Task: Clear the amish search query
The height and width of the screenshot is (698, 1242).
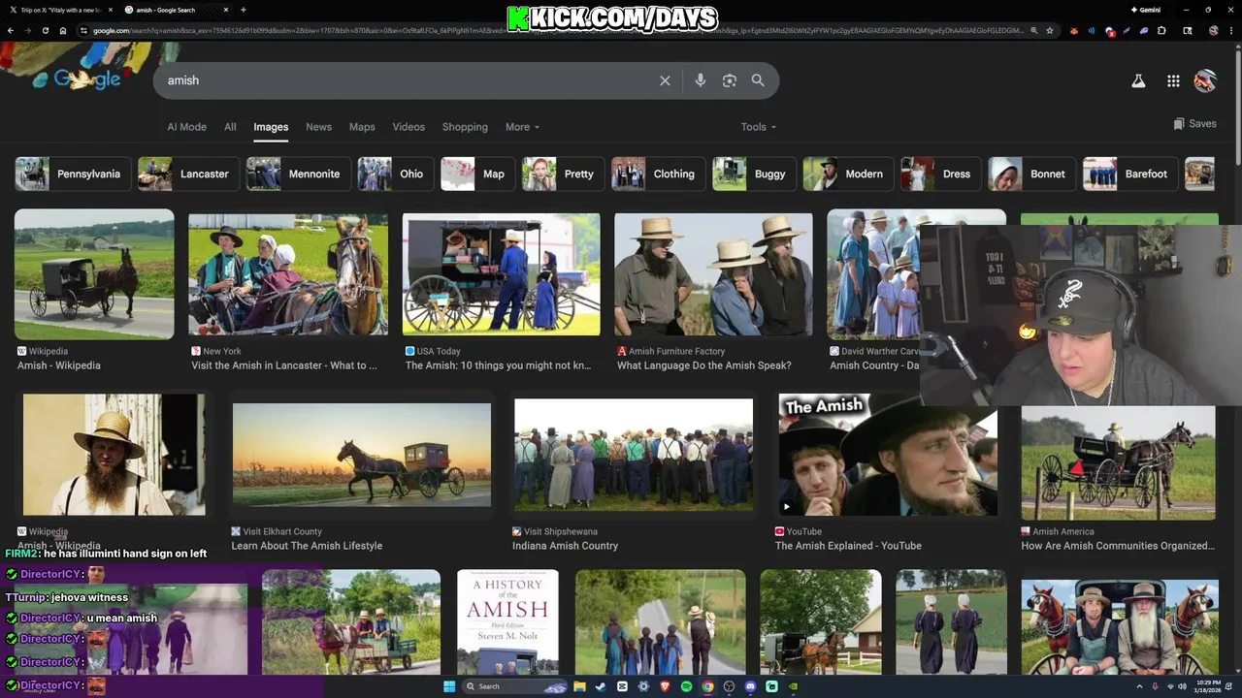Action: pos(665,80)
